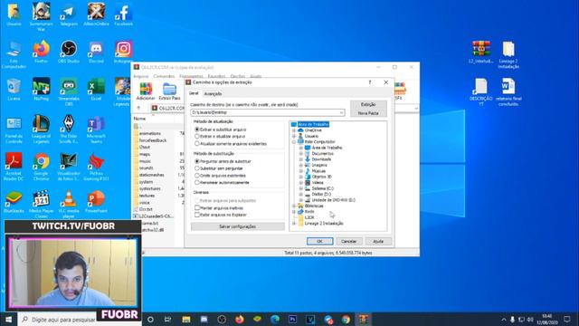This screenshot has width=579, height=326.
Task: Open the Comandos menu in WinRAR
Action: [164, 76]
